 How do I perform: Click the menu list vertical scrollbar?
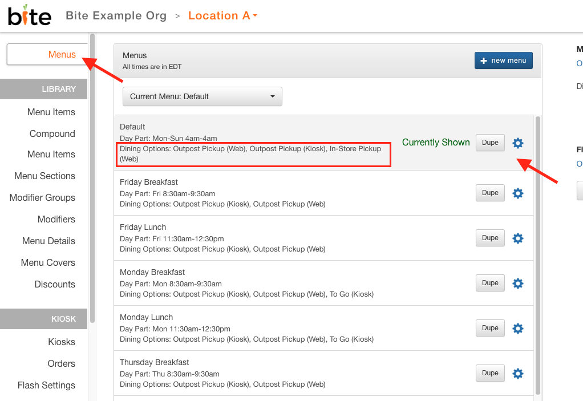coord(537,256)
